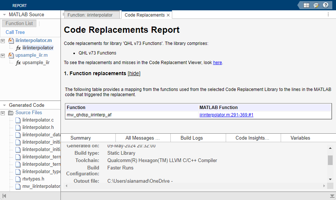This screenshot has height=200, width=336.
Task: Follow the 'here' Code Replacement Viewer link
Action: coord(217,63)
